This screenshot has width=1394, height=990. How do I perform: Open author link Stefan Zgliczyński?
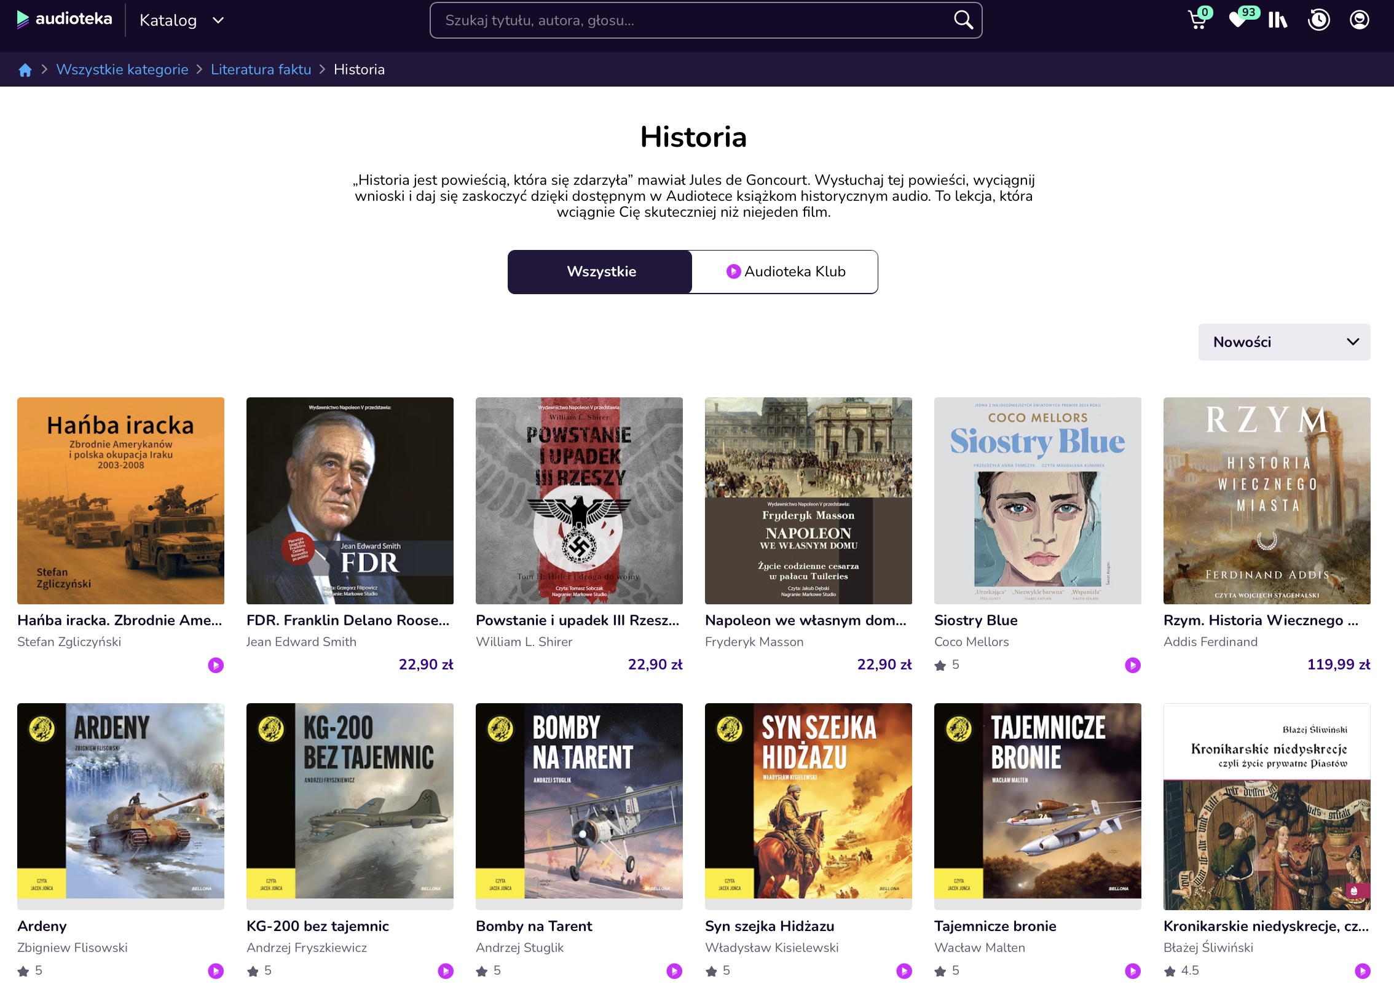pyautogui.click(x=69, y=642)
